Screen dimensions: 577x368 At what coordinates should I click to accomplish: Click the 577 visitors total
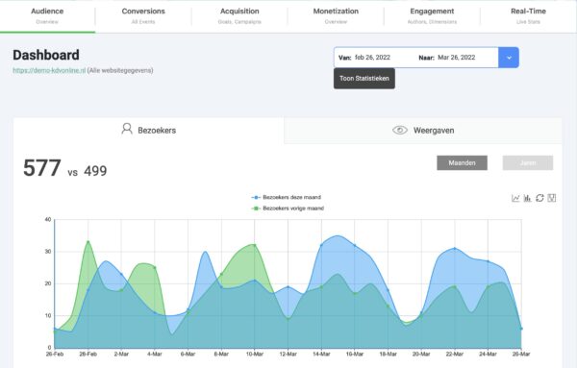pos(42,168)
